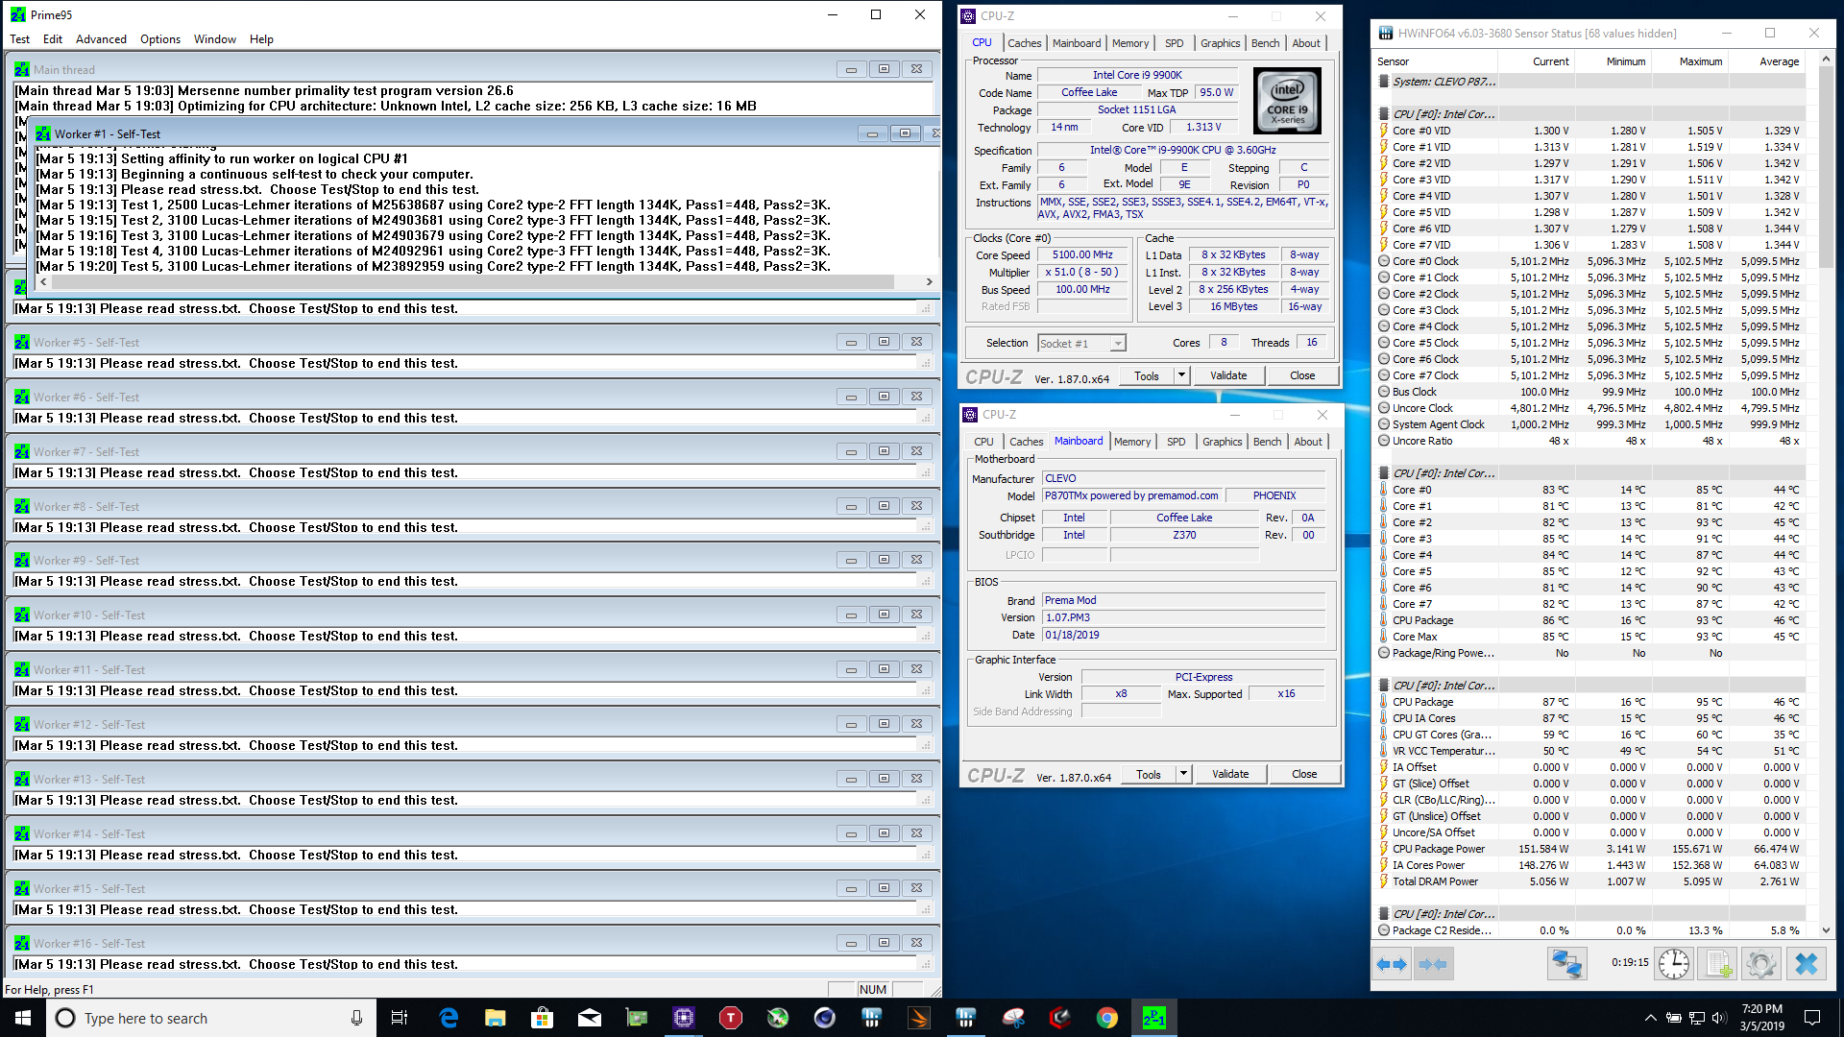Expand Tools dropdown arrow in bottom CPU-Z
Viewport: 1844px width, 1037px height.
[x=1183, y=774]
